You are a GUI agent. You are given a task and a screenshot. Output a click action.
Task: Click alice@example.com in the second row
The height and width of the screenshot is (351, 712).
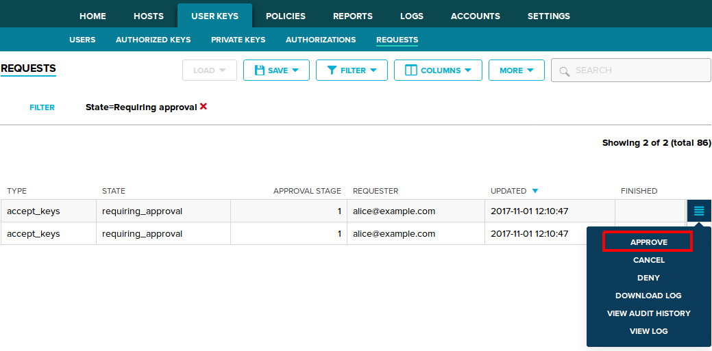394,233
